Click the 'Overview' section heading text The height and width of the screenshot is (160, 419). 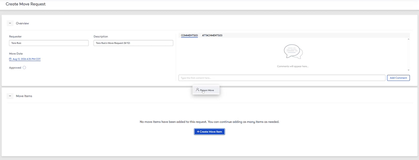[x=23, y=23]
